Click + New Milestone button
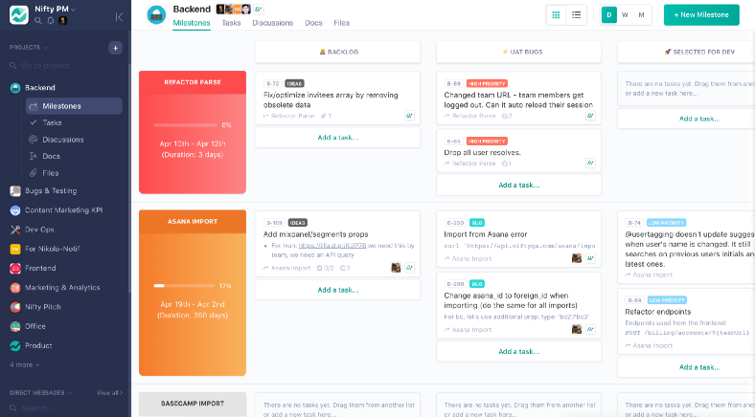Viewport: 755px width, 417px height. pyautogui.click(x=701, y=15)
